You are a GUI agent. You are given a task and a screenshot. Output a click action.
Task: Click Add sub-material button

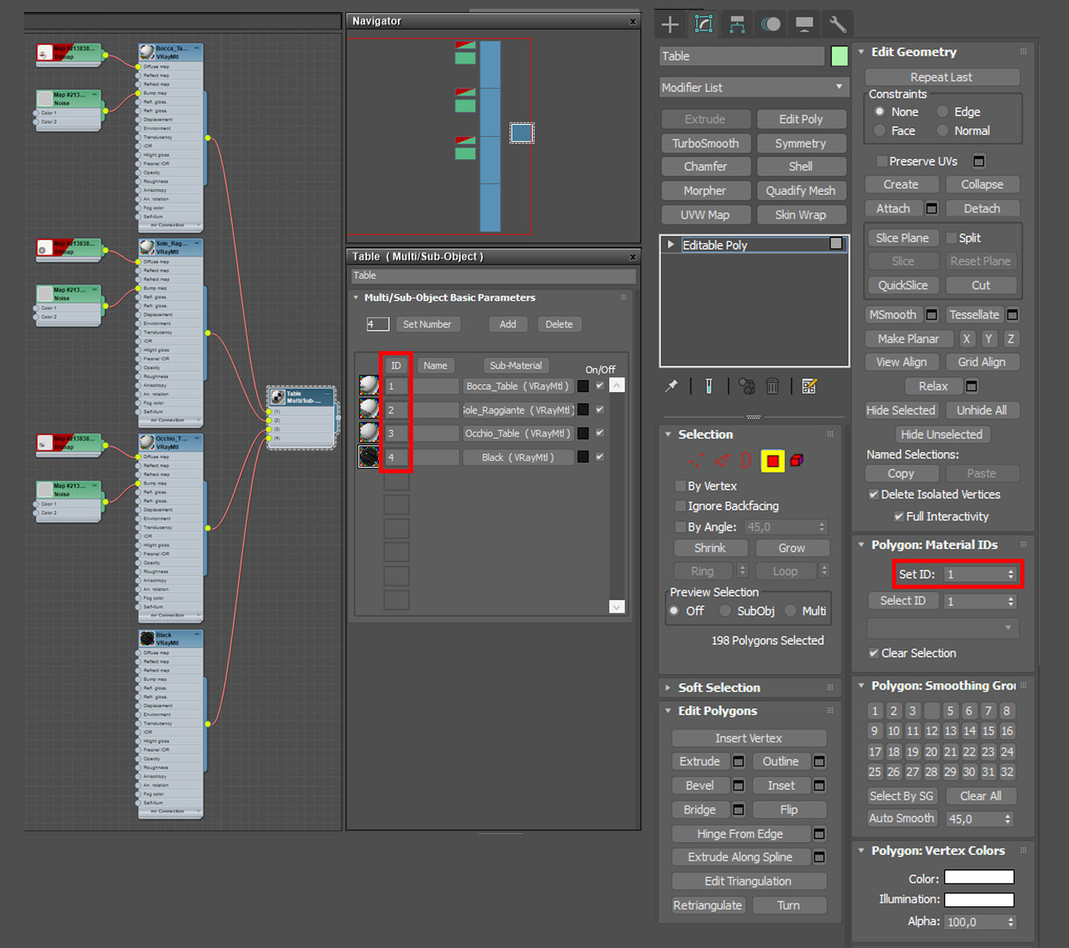click(x=507, y=324)
